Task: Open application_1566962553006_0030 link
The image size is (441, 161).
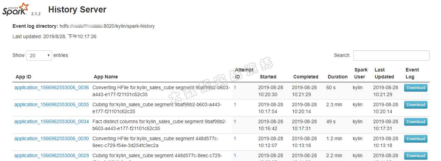Action: coord(51,138)
